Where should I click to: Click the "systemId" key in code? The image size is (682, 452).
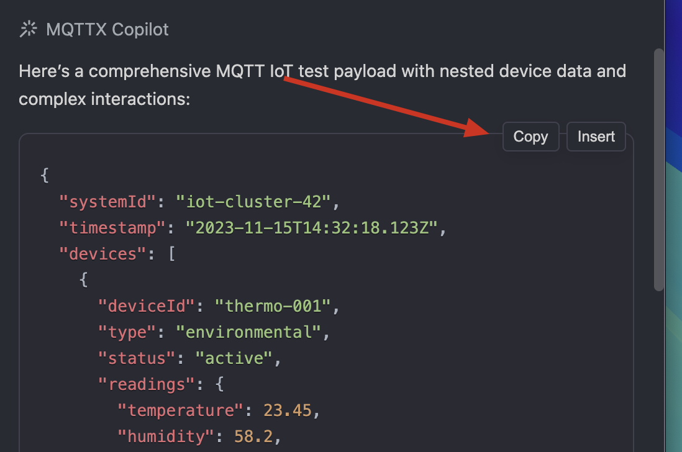[106, 201]
